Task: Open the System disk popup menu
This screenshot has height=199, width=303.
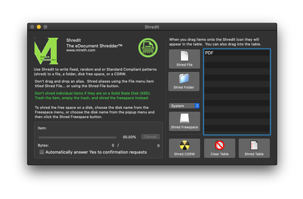Action: [184, 106]
